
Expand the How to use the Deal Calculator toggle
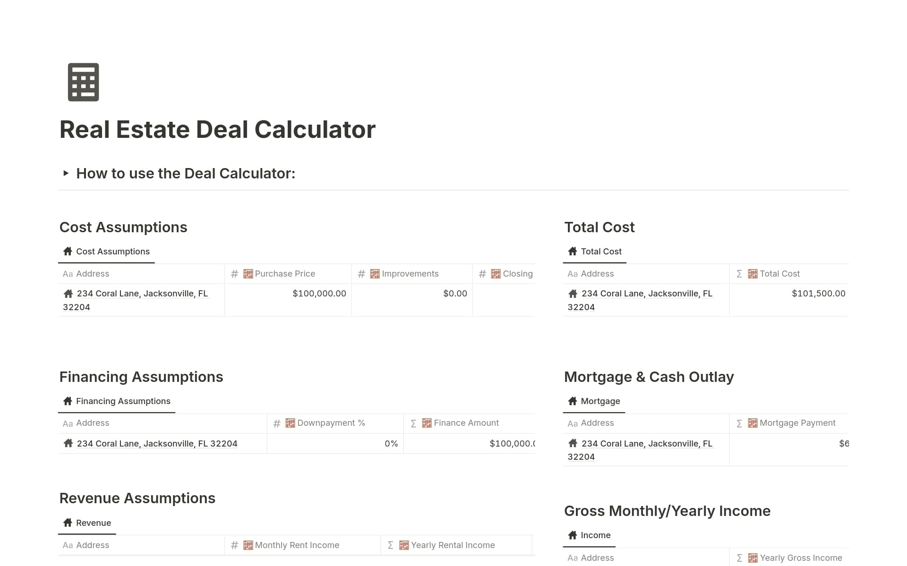pyautogui.click(x=67, y=173)
